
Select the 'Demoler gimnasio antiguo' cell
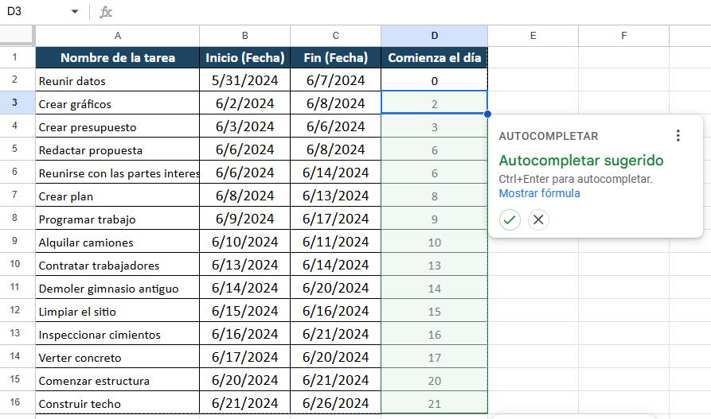point(118,288)
